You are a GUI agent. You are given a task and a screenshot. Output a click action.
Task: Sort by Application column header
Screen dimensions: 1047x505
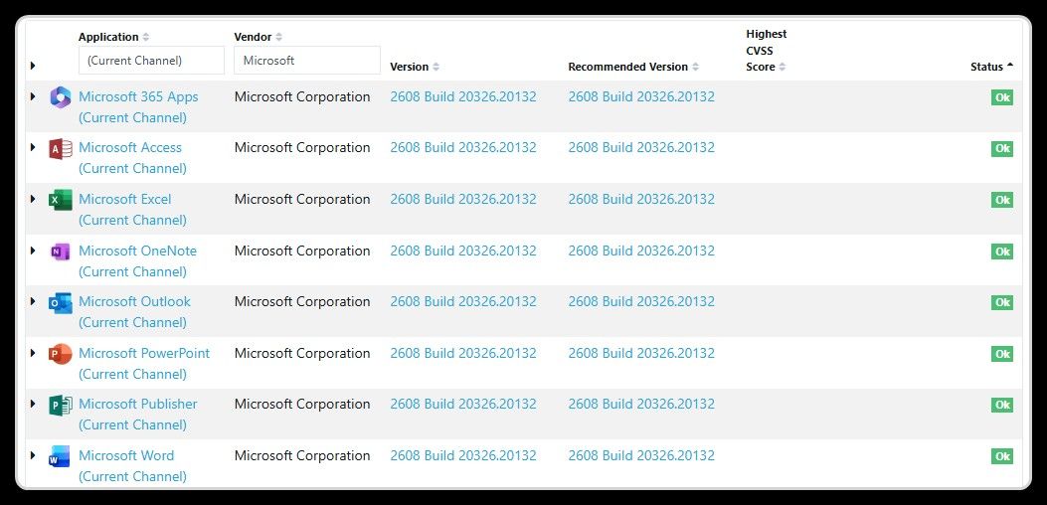tap(114, 37)
